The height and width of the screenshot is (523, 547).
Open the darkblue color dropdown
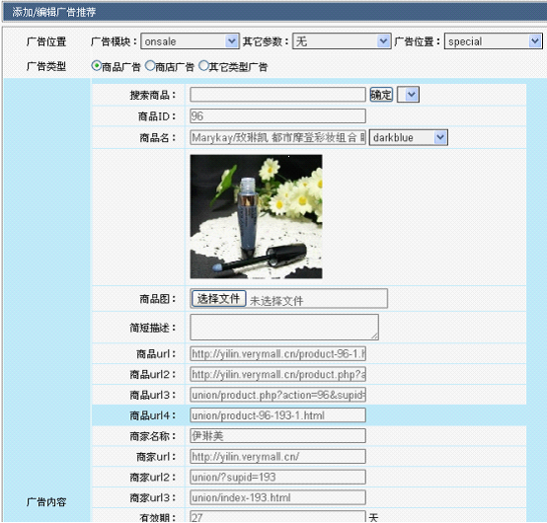pyautogui.click(x=409, y=137)
